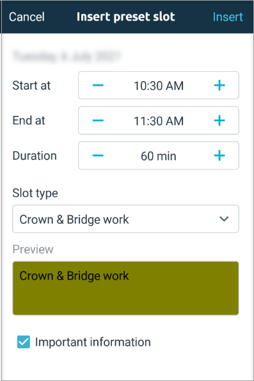Decrease the End at time
The height and width of the screenshot is (381, 254).
[x=98, y=120]
